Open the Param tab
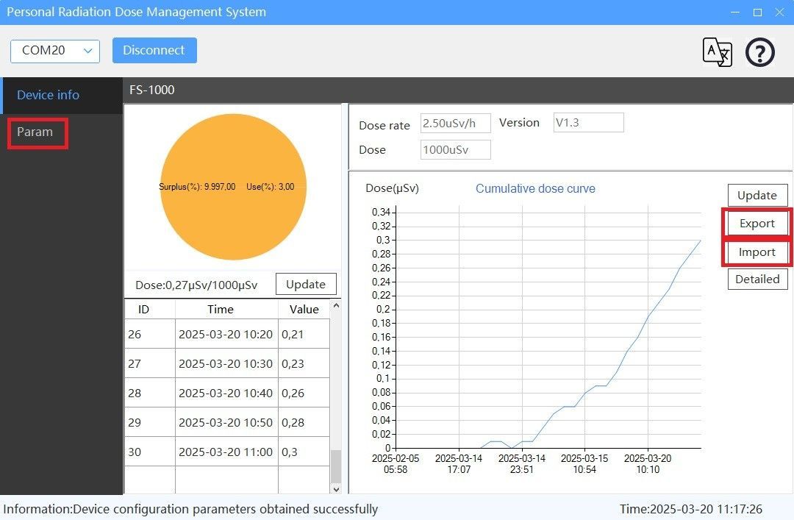This screenshot has height=520, width=794. pyautogui.click(x=36, y=132)
